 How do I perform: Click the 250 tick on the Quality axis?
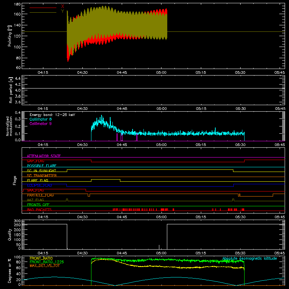pos(17,225)
